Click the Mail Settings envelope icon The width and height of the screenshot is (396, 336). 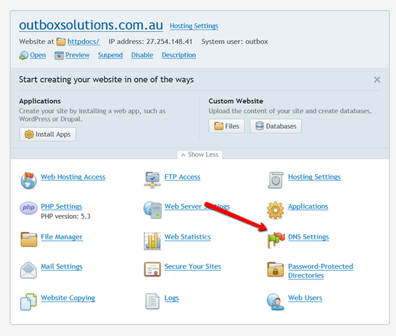coord(28,270)
